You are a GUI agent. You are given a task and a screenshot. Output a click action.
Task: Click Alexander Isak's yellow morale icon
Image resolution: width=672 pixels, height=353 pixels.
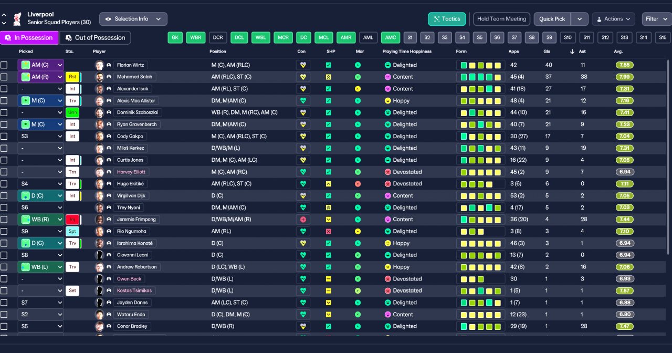(358, 89)
